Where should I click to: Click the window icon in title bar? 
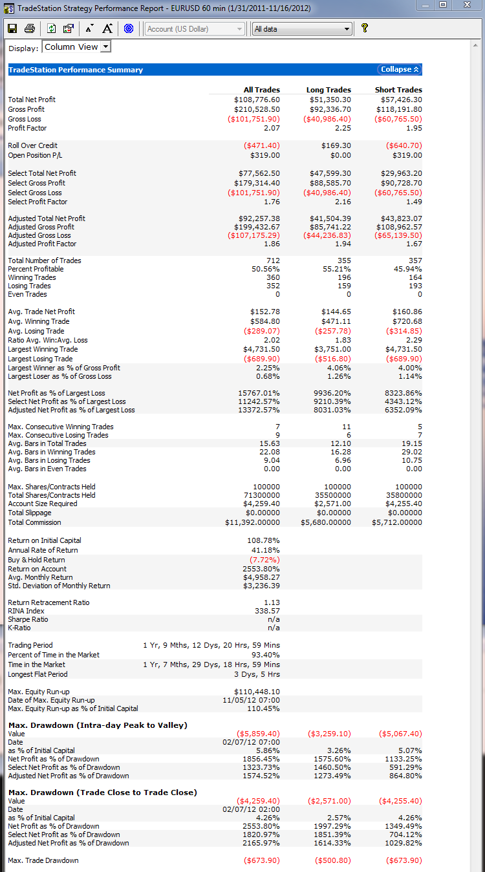(x=8, y=6)
